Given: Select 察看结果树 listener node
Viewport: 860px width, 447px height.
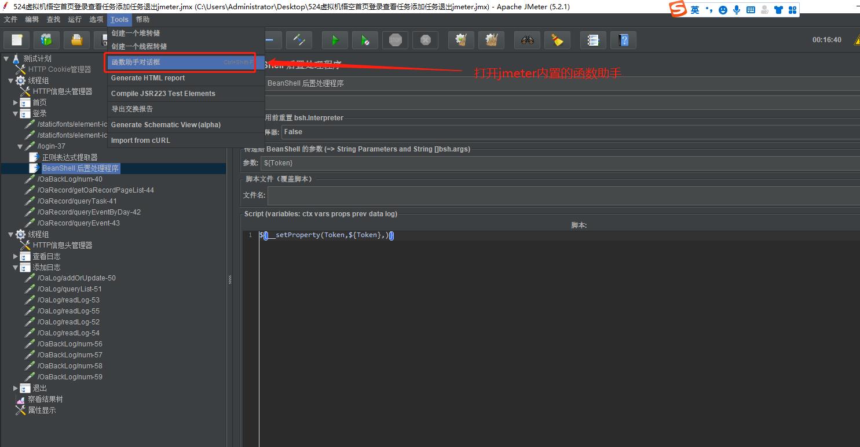Looking at the screenshot, I should pyautogui.click(x=45, y=399).
